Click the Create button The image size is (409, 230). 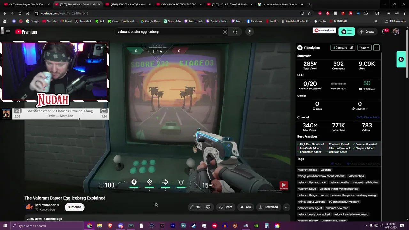367,32
